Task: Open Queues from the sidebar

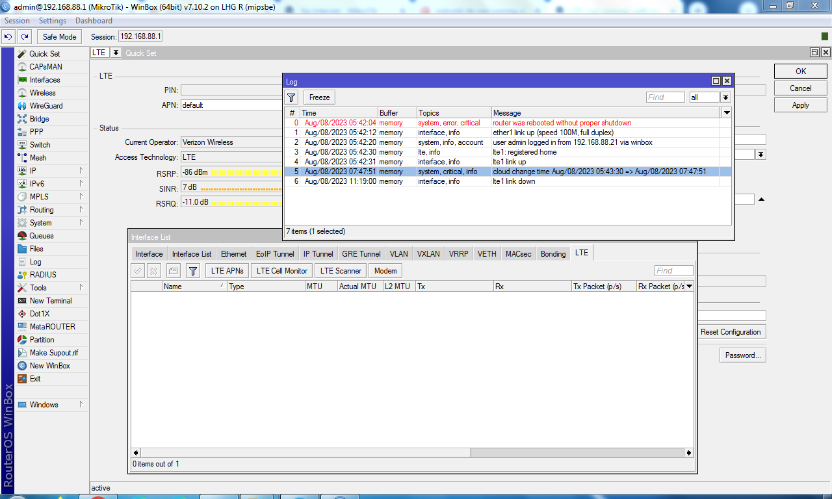Action: point(42,236)
